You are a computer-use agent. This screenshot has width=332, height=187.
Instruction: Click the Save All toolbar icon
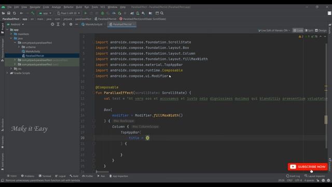[9, 13]
